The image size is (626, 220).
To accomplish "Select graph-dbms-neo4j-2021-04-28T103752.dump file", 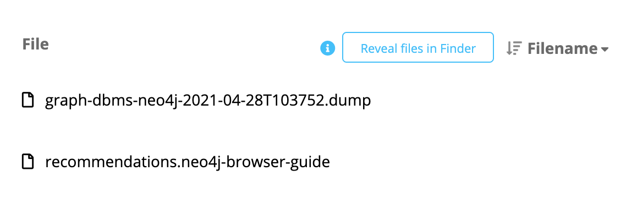I will [208, 100].
